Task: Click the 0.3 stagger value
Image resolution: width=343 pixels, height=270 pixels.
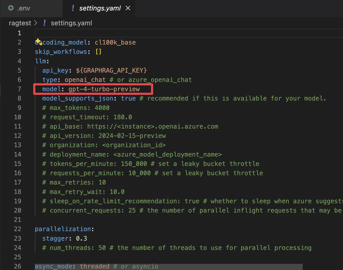Action: (x=81, y=238)
